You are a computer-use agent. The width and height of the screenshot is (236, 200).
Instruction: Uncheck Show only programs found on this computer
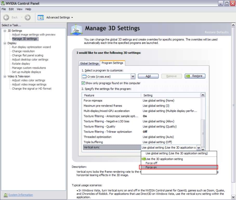click(83, 83)
